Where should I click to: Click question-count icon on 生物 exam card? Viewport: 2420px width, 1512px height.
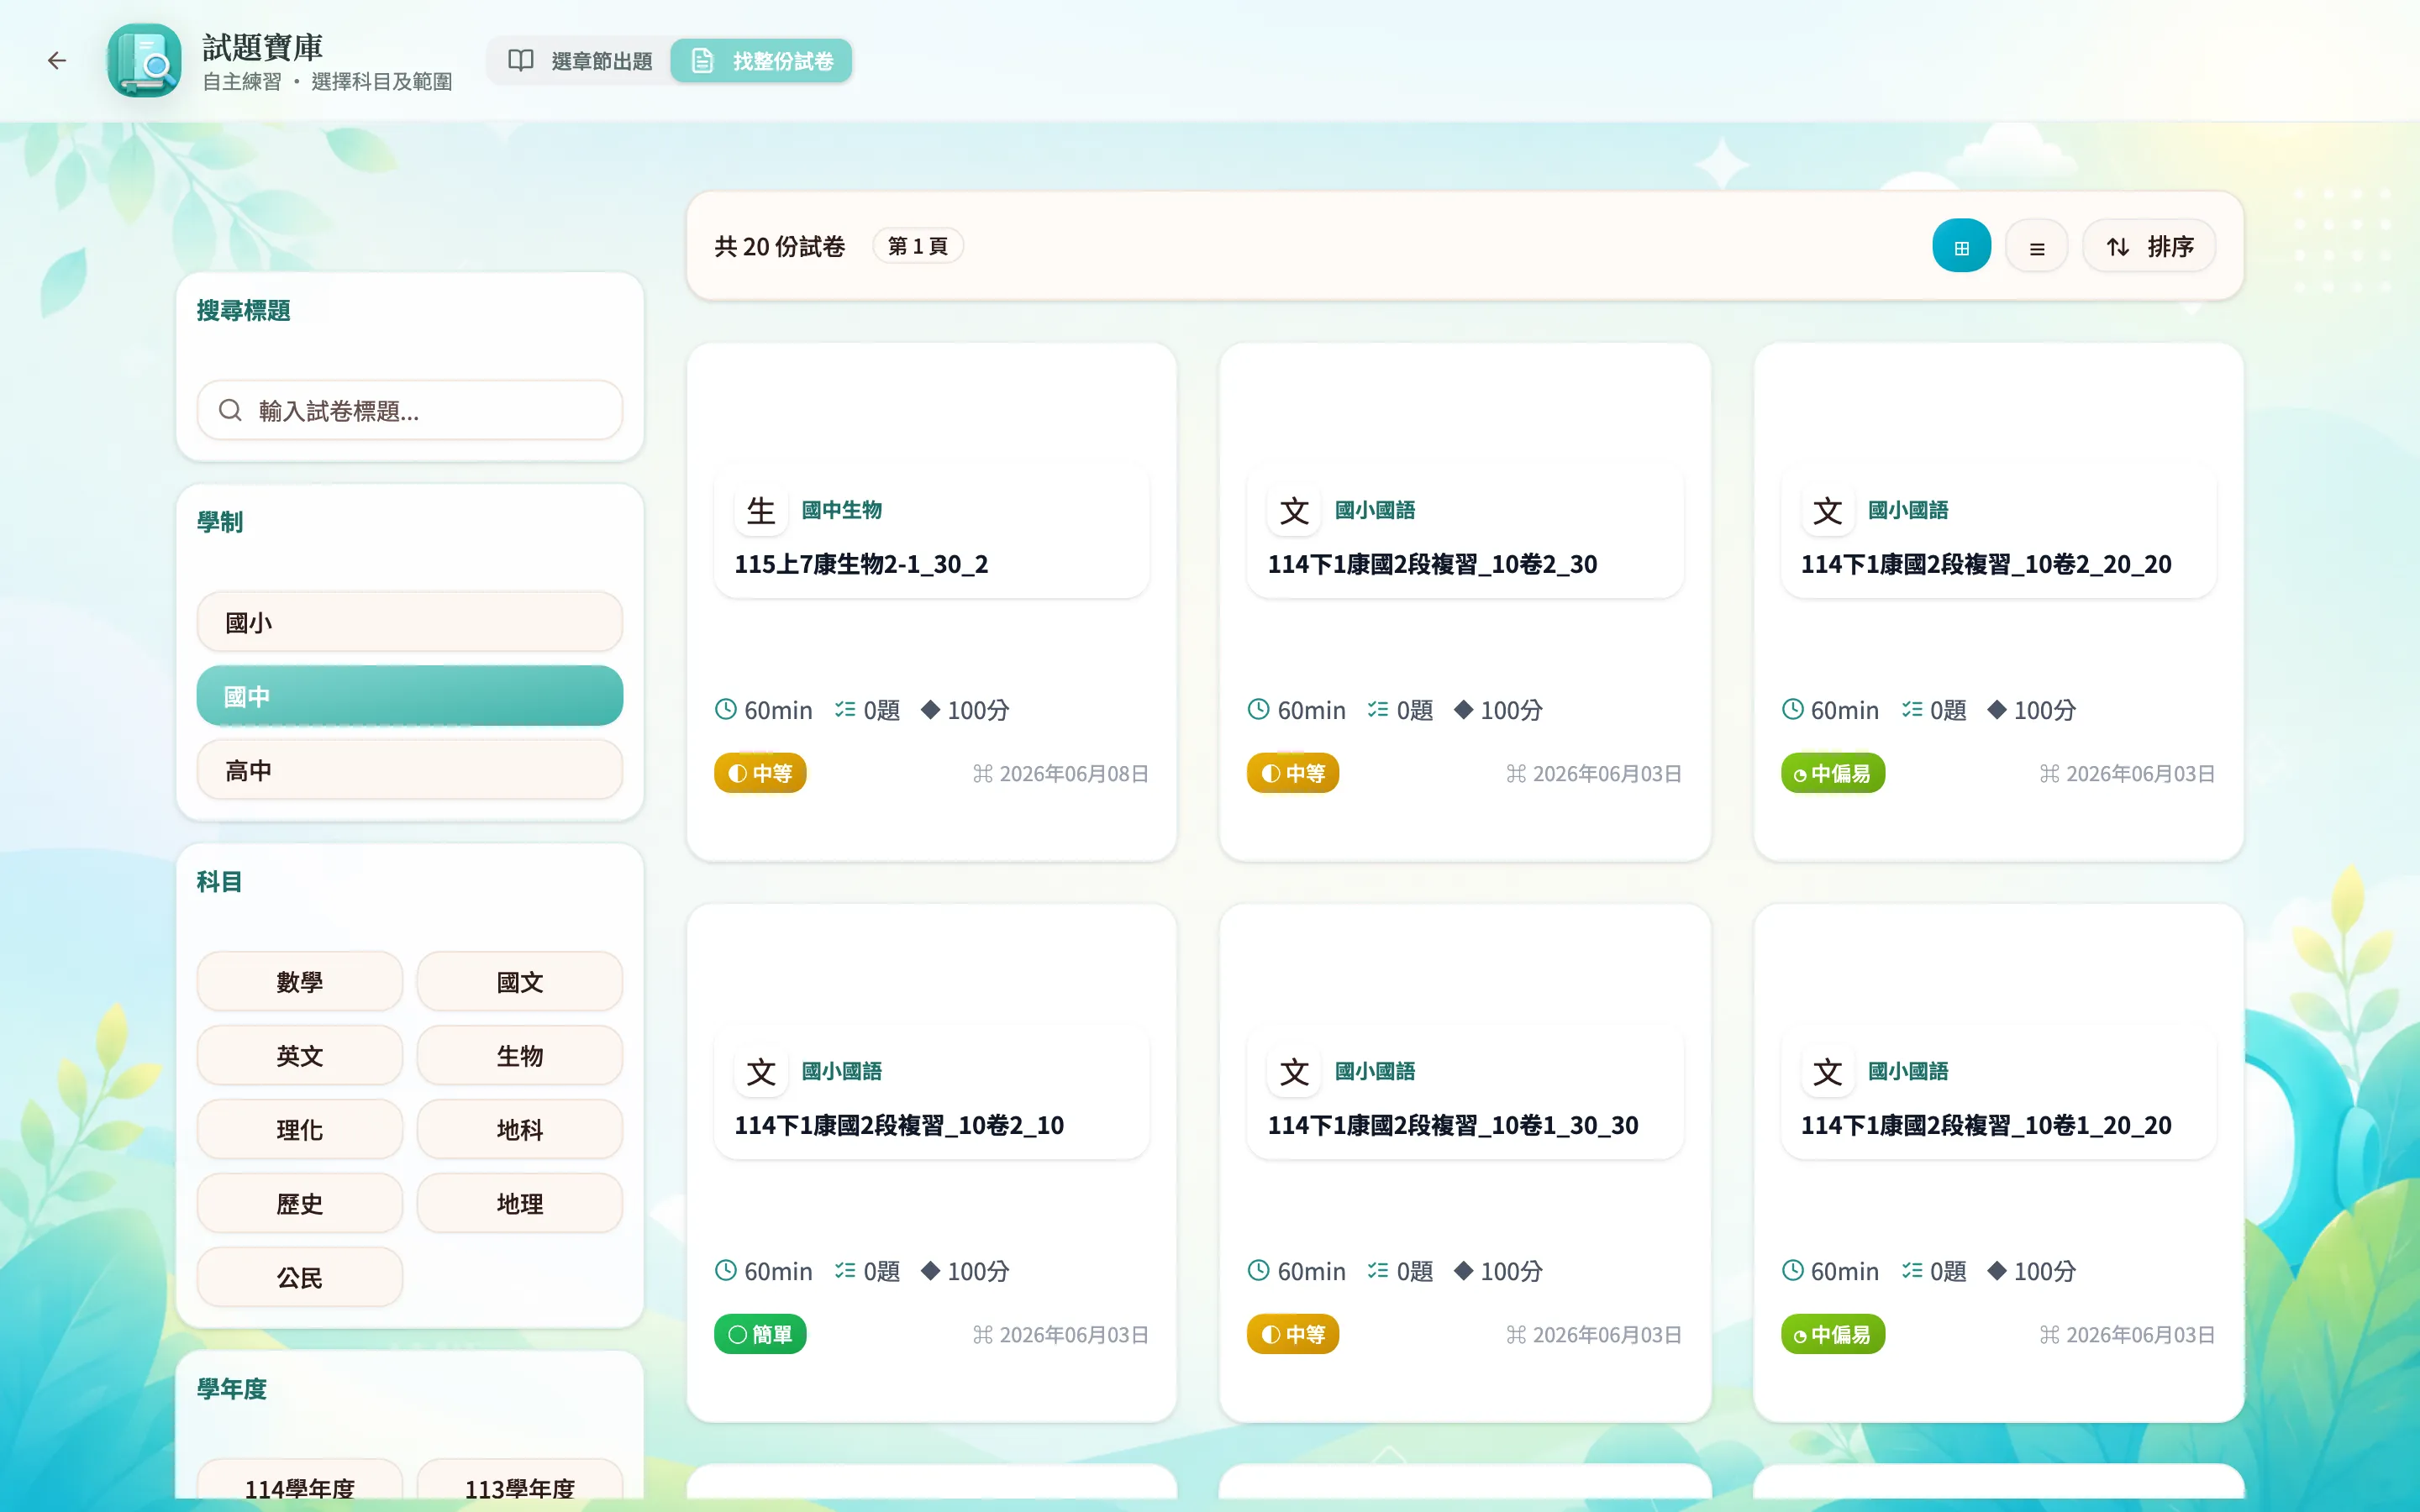pos(845,709)
